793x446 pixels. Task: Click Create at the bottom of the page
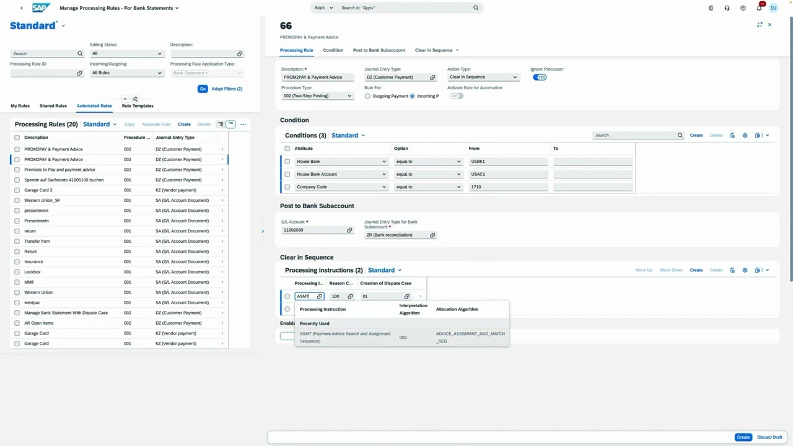[x=743, y=437]
